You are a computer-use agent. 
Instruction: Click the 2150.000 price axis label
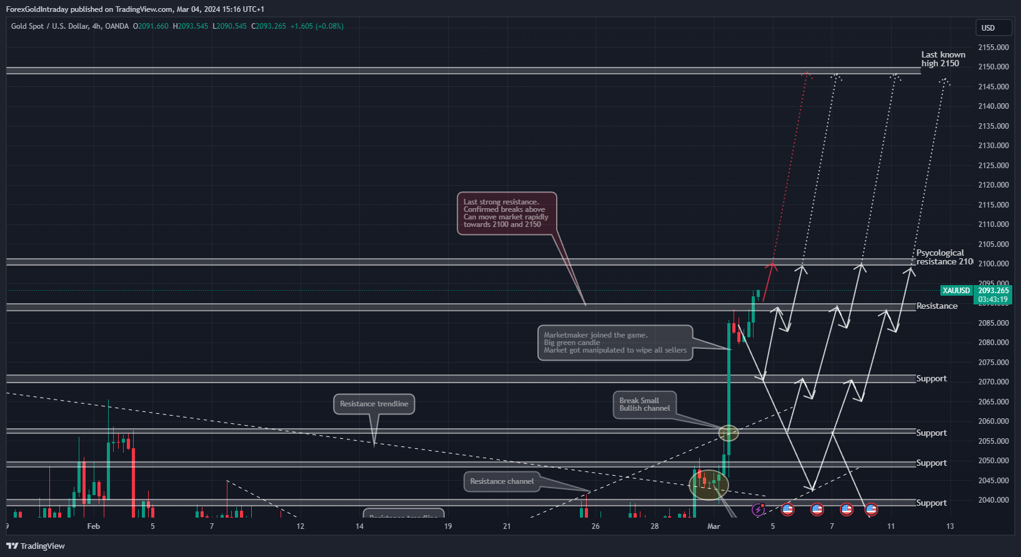coord(994,67)
